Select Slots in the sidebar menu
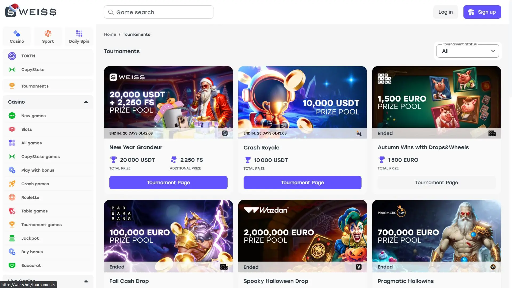Viewport: 512px width, 288px height. [26, 129]
